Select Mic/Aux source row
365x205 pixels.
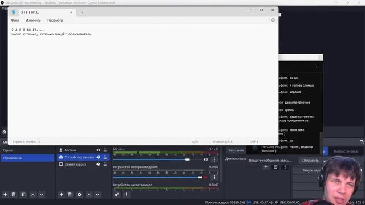83,150
